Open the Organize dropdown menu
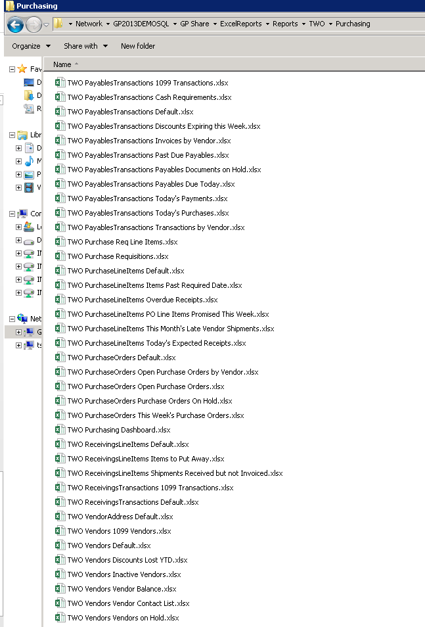Viewport: 425px width, 627px height. click(31, 46)
